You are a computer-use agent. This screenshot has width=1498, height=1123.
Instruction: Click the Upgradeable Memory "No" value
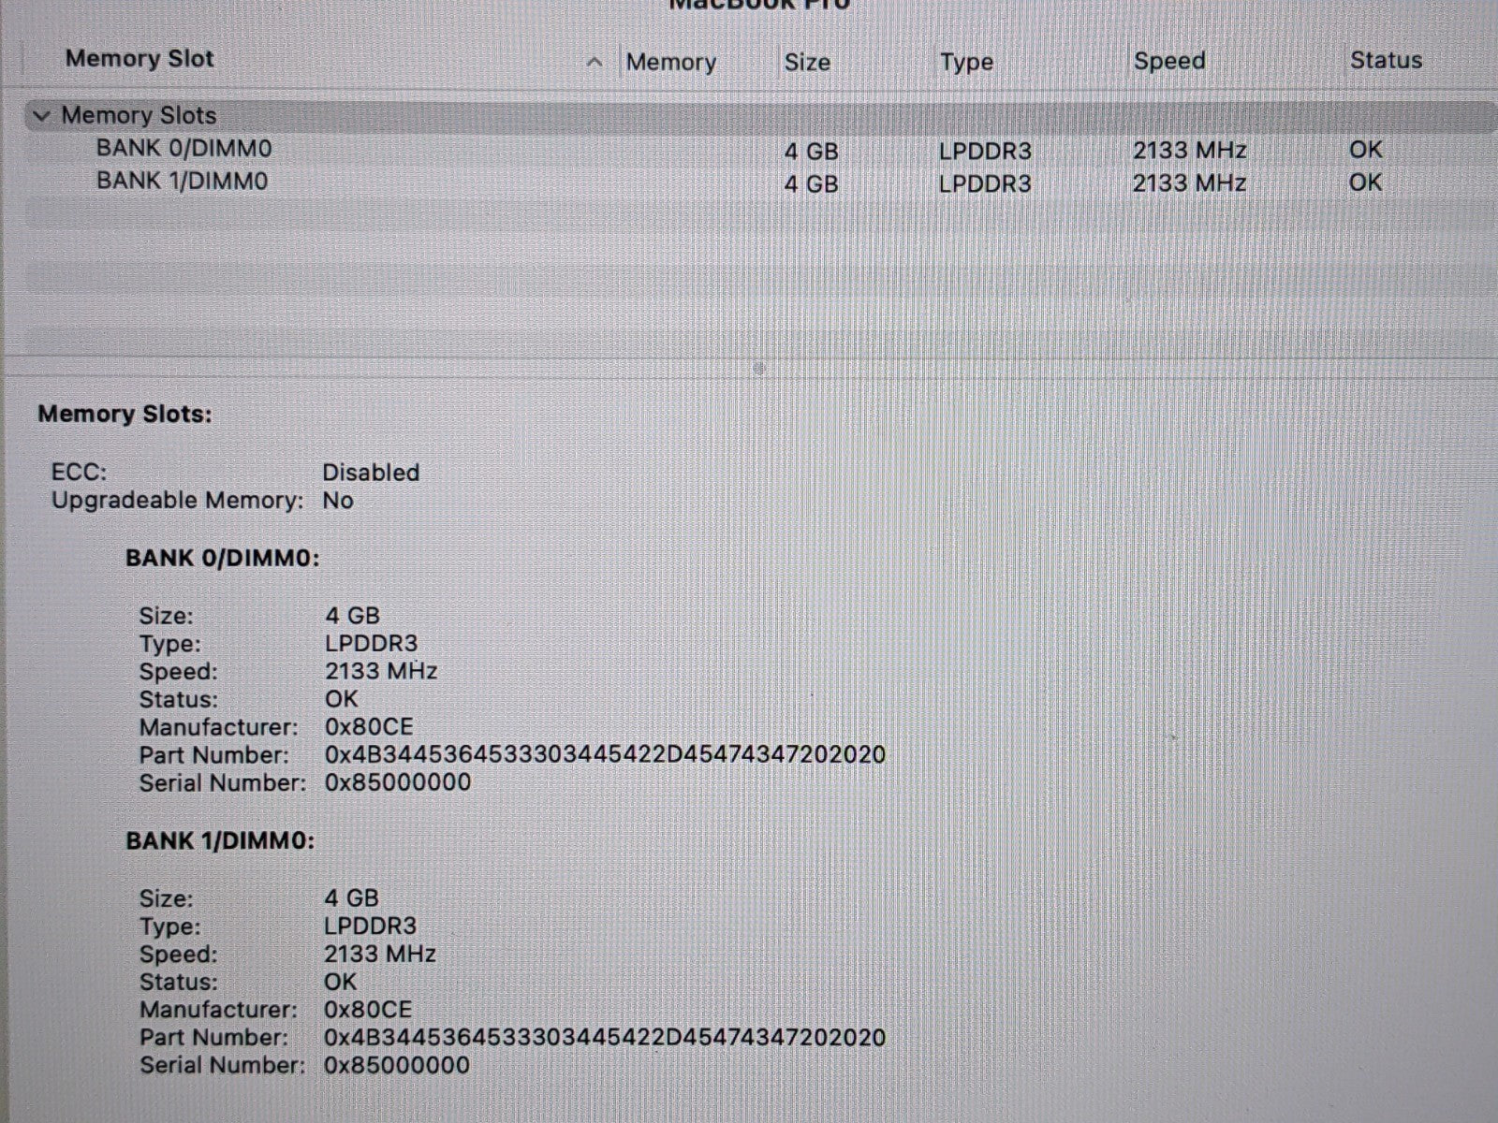(338, 501)
